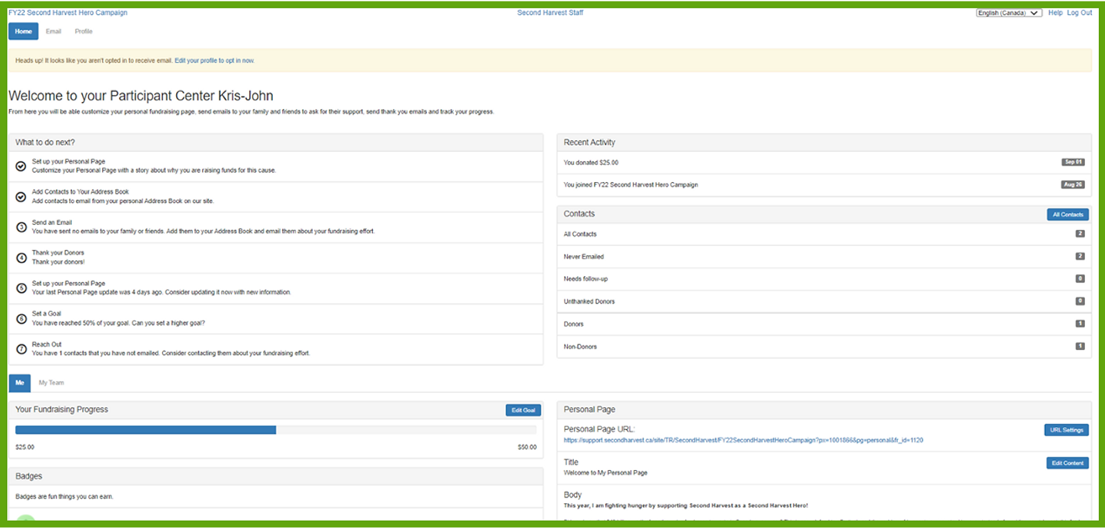Image resolution: width=1105 pixels, height=528 pixels.
Task: Click the Aug 26 date badge
Action: tap(1073, 184)
